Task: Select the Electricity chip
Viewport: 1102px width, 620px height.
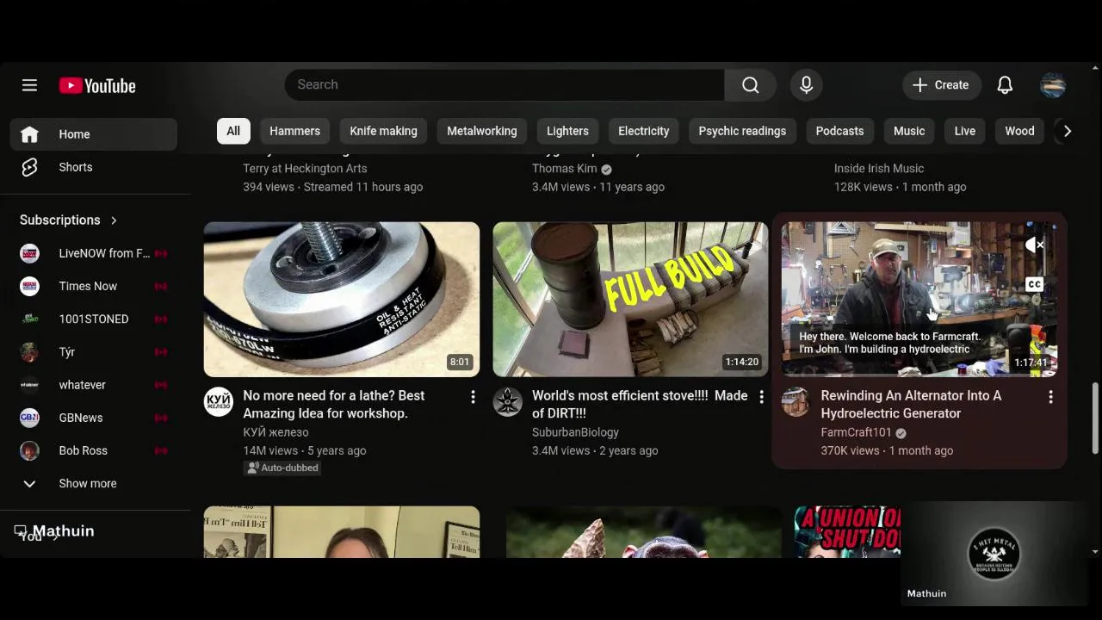Action: point(643,131)
